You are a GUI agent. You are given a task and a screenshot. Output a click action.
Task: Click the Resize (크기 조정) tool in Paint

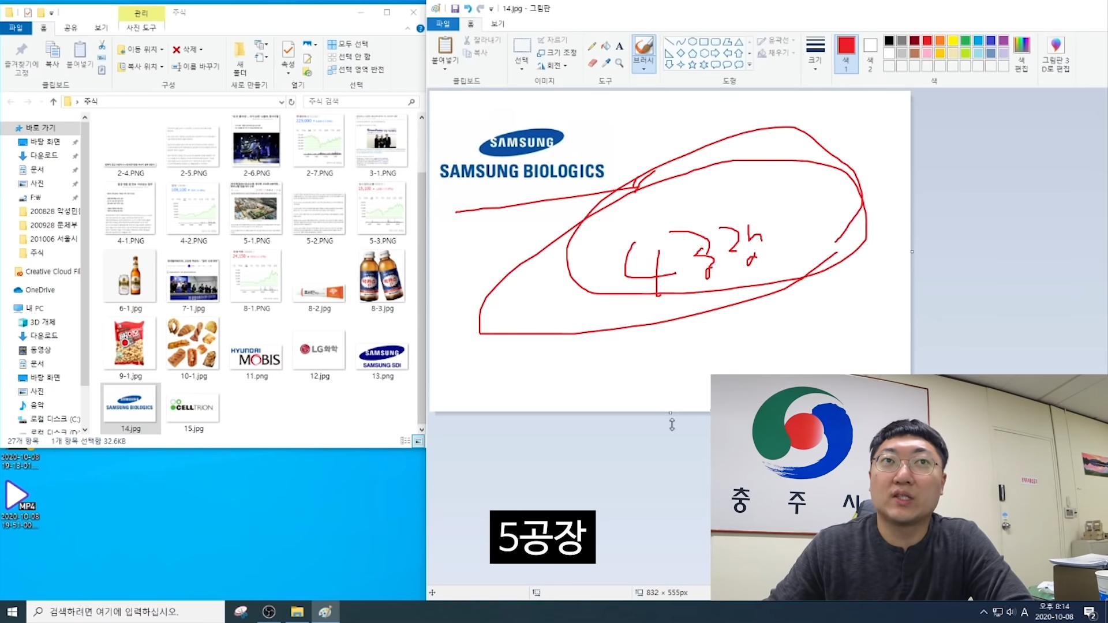(x=556, y=52)
